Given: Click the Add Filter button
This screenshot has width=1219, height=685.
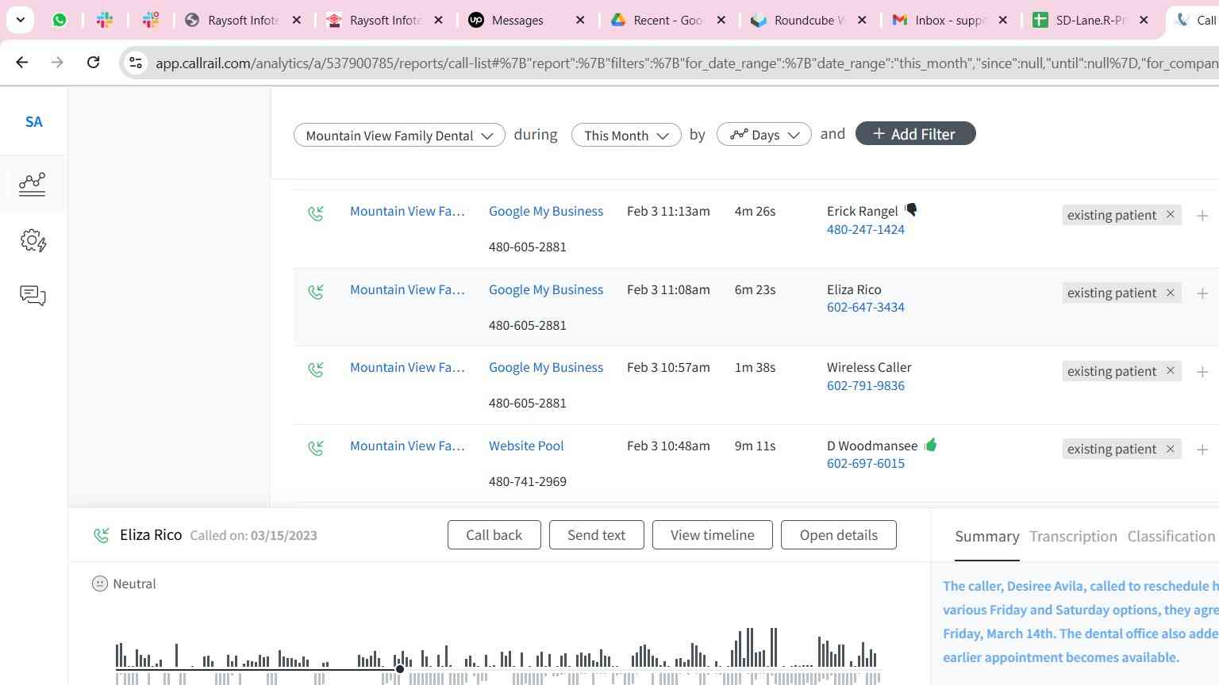Looking at the screenshot, I should pyautogui.click(x=915, y=134).
